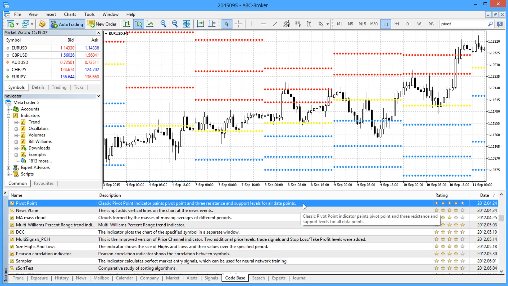The width and height of the screenshot is (508, 286).
Task: Click the Profiles toolbar icon
Action: [x=25, y=24]
